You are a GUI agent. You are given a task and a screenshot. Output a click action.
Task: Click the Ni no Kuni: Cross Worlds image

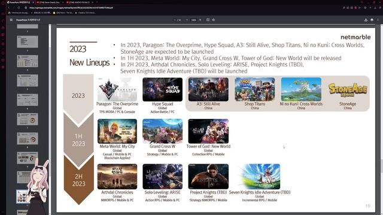(301, 89)
